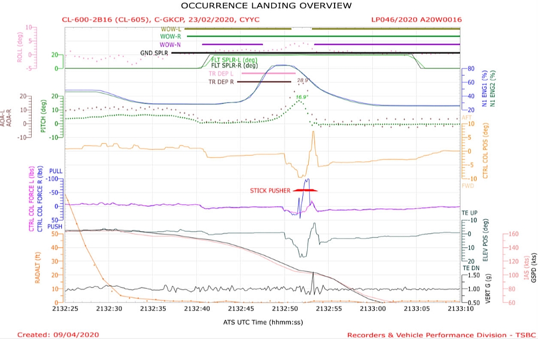Select the LP046/2020 A20W0016 reference text
Image resolution: width=538 pixels, height=339 pixels.
(416, 20)
